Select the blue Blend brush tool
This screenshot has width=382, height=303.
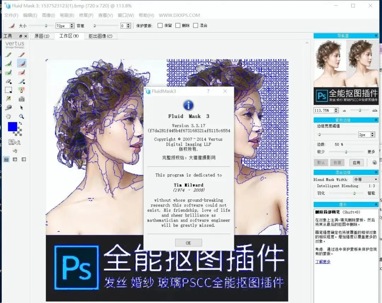coord(22,81)
